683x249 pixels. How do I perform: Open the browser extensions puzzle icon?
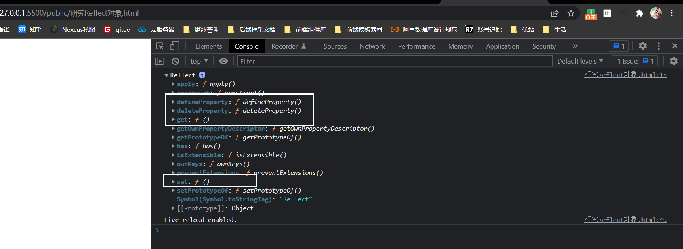click(639, 13)
